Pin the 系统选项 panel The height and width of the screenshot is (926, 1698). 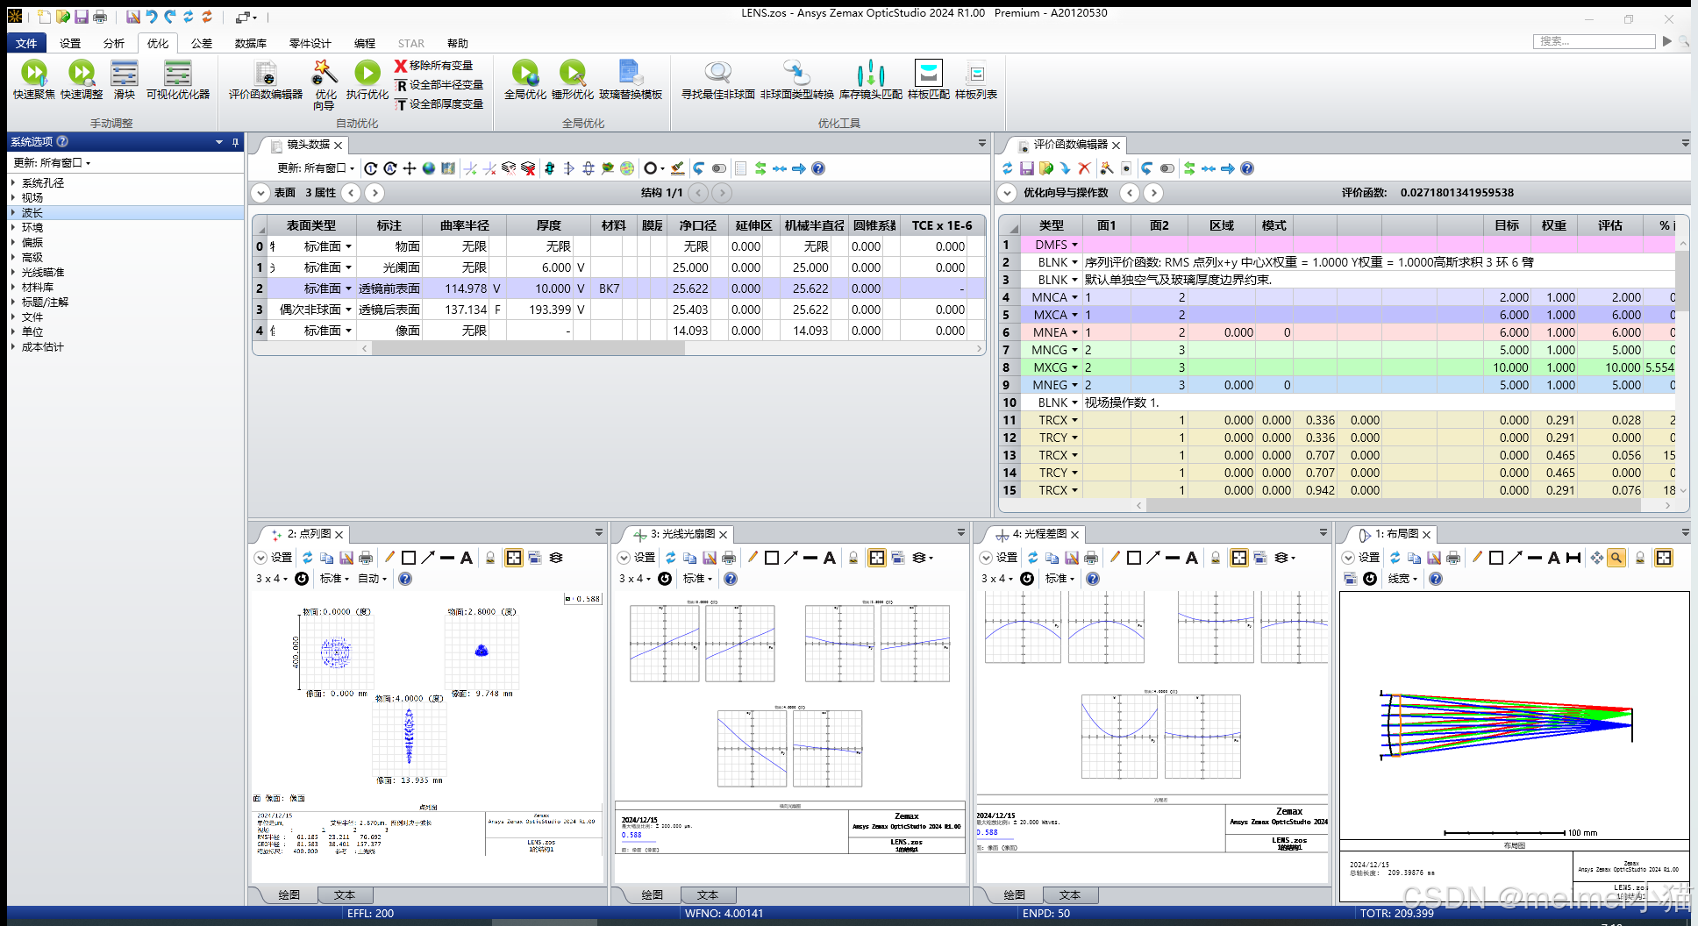tap(235, 142)
